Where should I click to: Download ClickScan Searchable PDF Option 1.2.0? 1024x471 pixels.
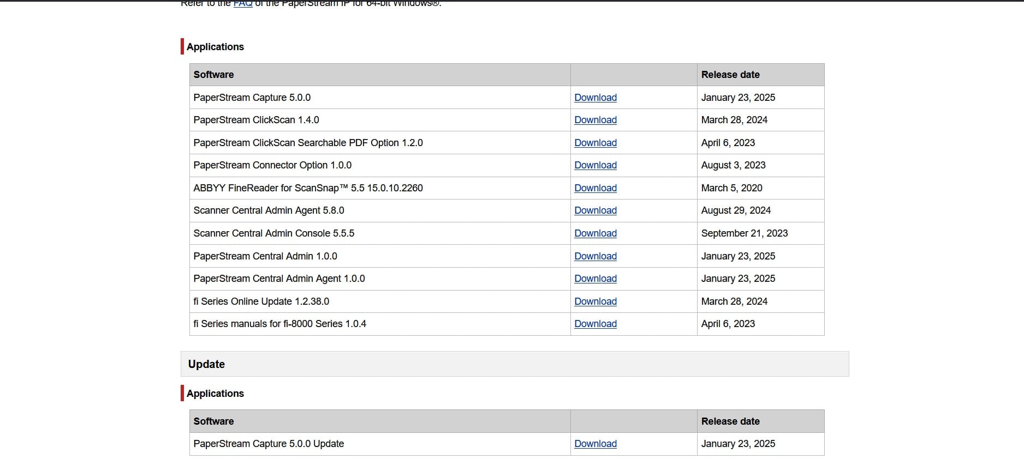click(x=595, y=143)
